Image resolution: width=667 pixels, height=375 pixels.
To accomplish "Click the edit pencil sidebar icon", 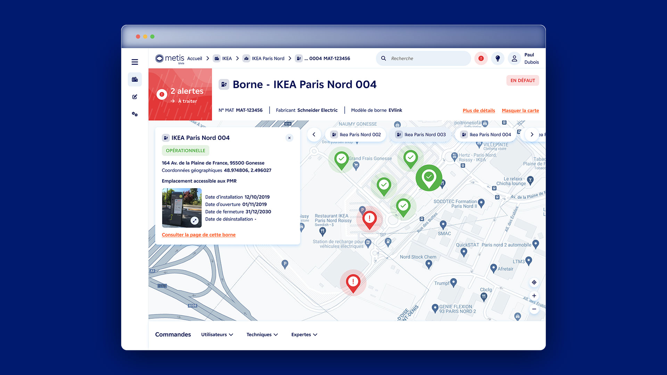I will (135, 97).
